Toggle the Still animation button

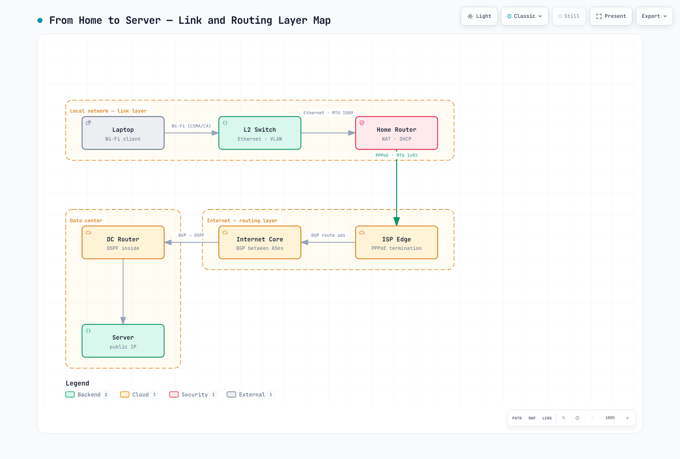click(x=569, y=16)
